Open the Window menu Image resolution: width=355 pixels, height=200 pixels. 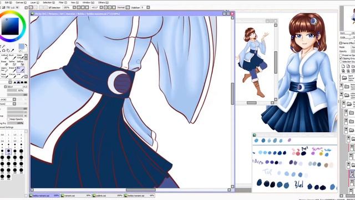click(x=88, y=2)
